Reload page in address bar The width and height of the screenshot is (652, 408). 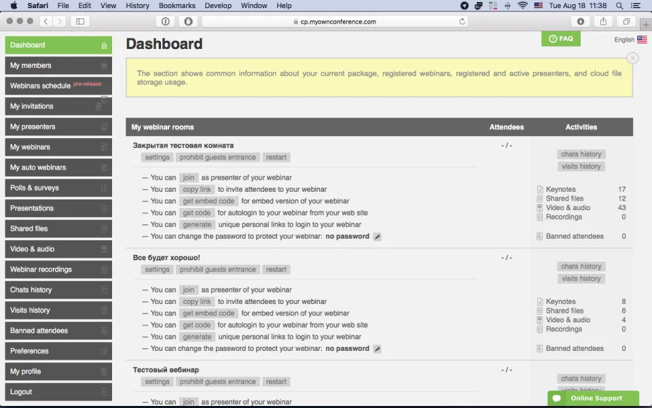coord(462,22)
